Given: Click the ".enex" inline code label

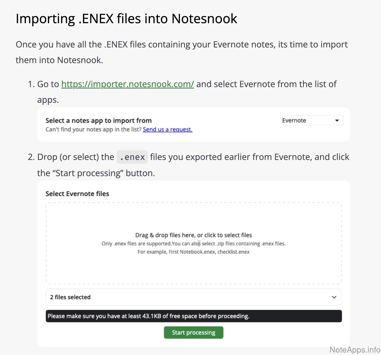Looking at the screenshot, I should (132, 157).
